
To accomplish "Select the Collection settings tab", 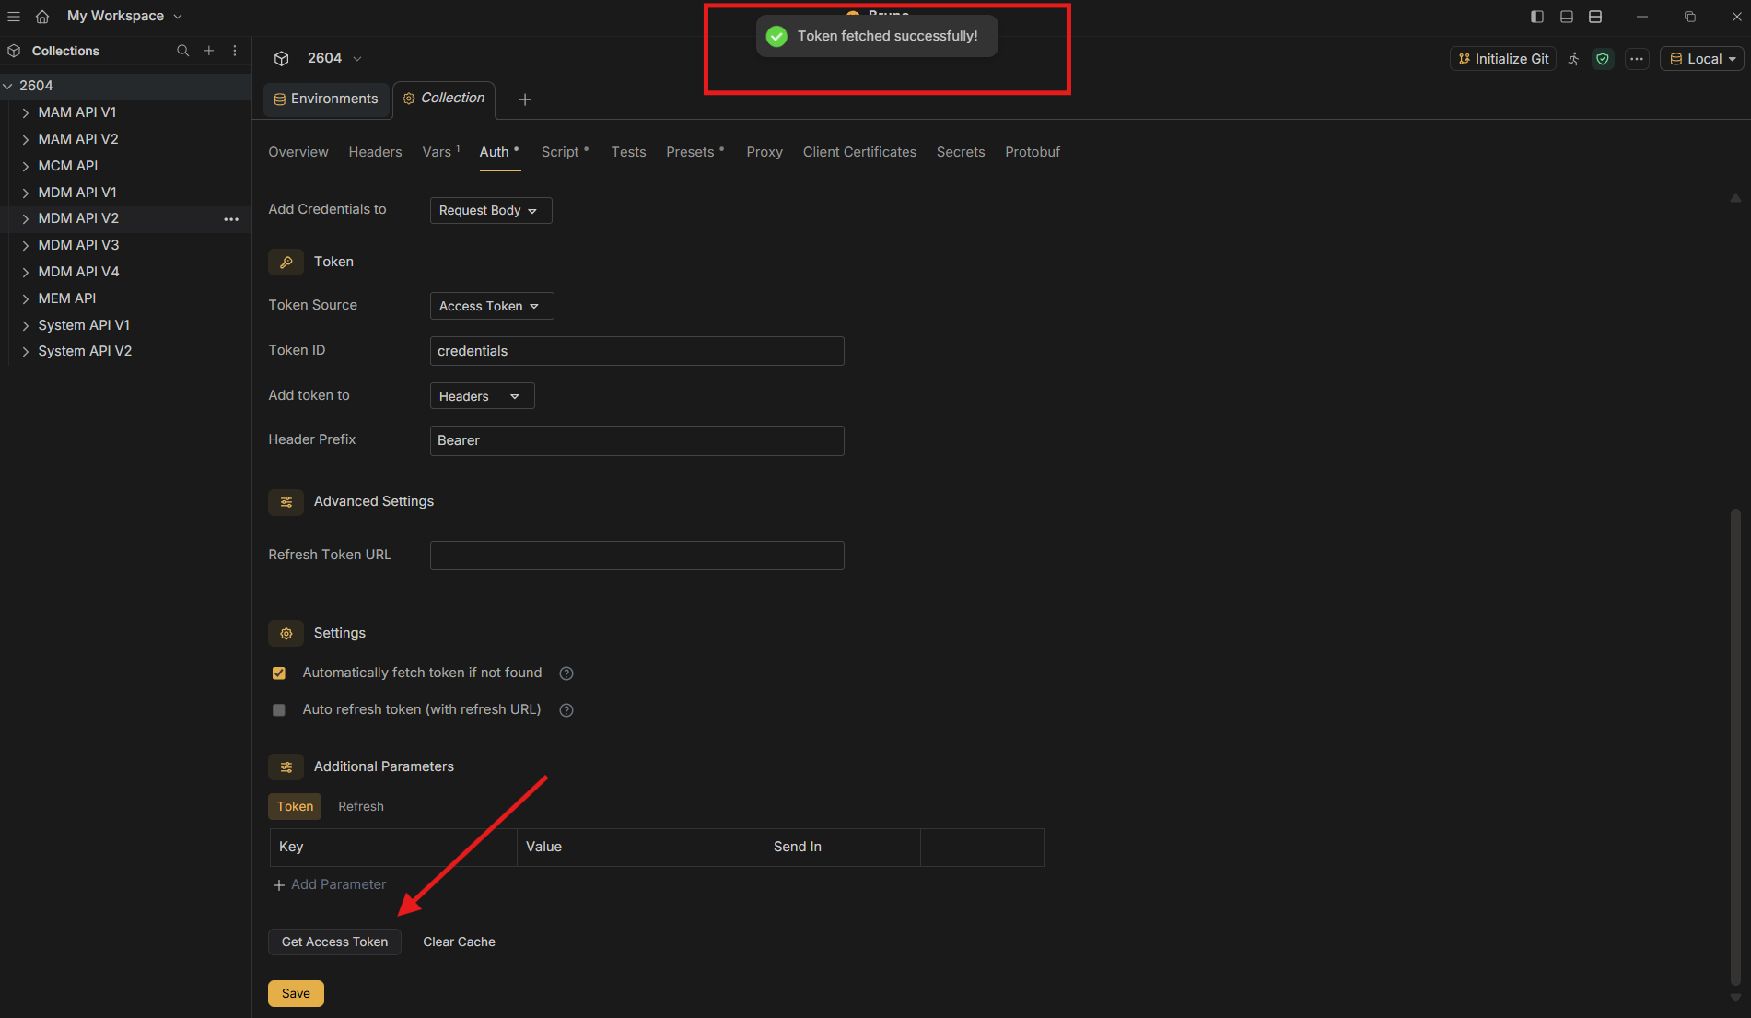I will (x=444, y=99).
